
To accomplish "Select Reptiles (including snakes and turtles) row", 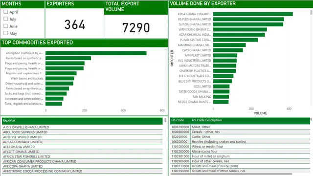I will (x=240, y=142).
